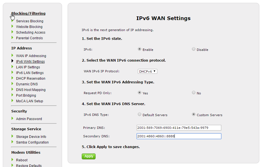Click the arrow icon beside Port Bridging
Viewport: 263px width, 167px height.
(12, 95)
